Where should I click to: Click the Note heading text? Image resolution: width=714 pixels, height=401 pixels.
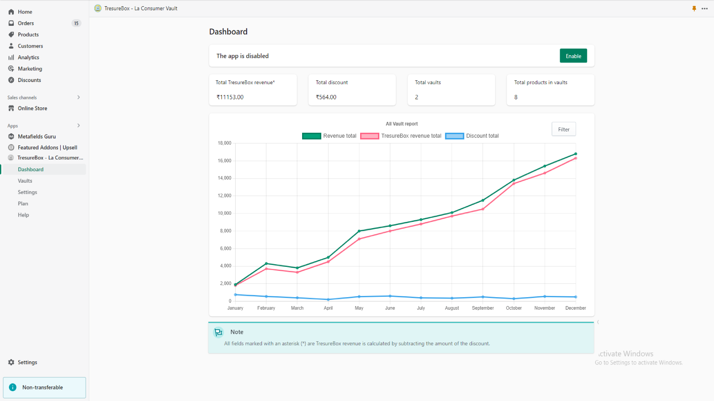[237, 332]
